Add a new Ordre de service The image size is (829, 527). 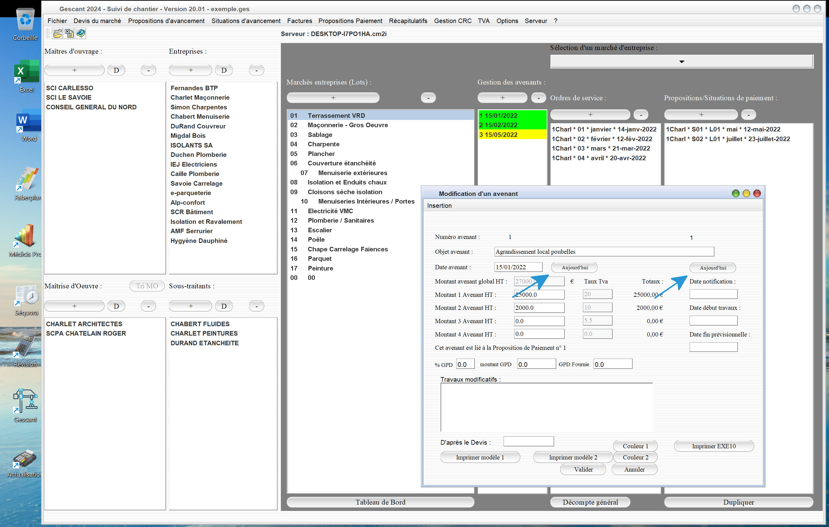coord(590,114)
